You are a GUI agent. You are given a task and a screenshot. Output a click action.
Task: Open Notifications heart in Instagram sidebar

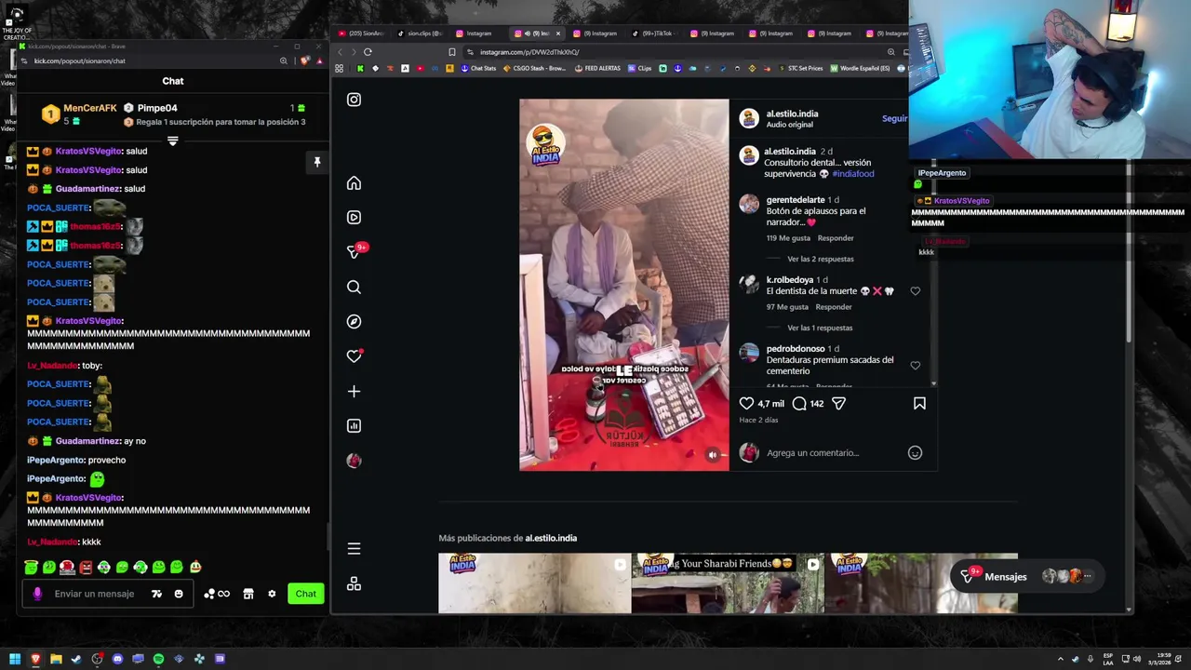tap(354, 356)
